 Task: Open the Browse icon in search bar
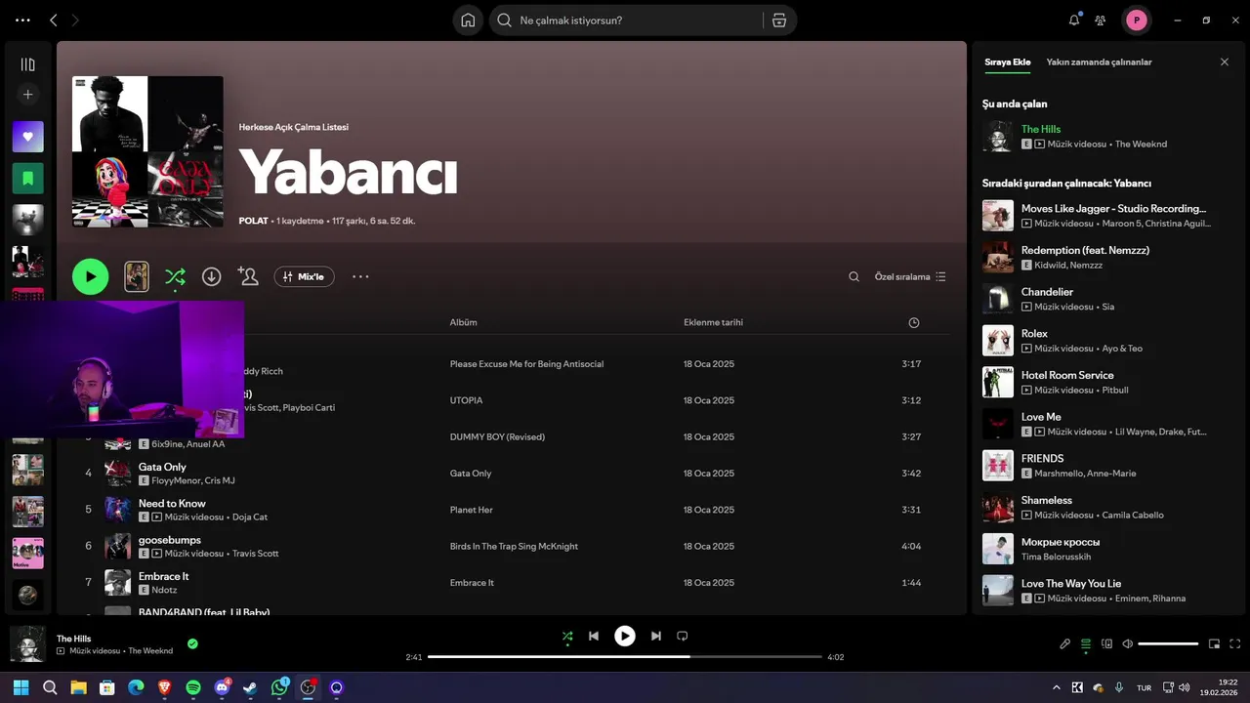click(x=779, y=21)
